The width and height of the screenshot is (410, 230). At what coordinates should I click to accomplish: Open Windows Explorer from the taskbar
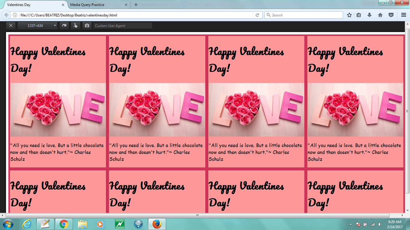point(83,224)
